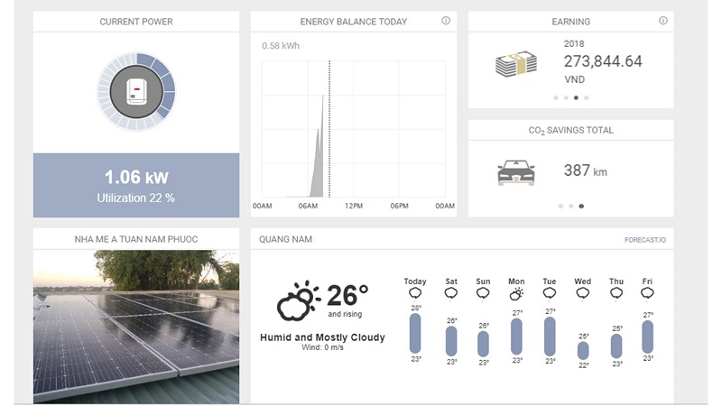
Task: Click the large partly cloudy weather icon
Action: [299, 300]
